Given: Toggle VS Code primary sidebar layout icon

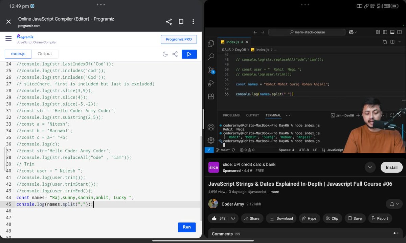Looking at the screenshot, I should (x=385, y=32).
